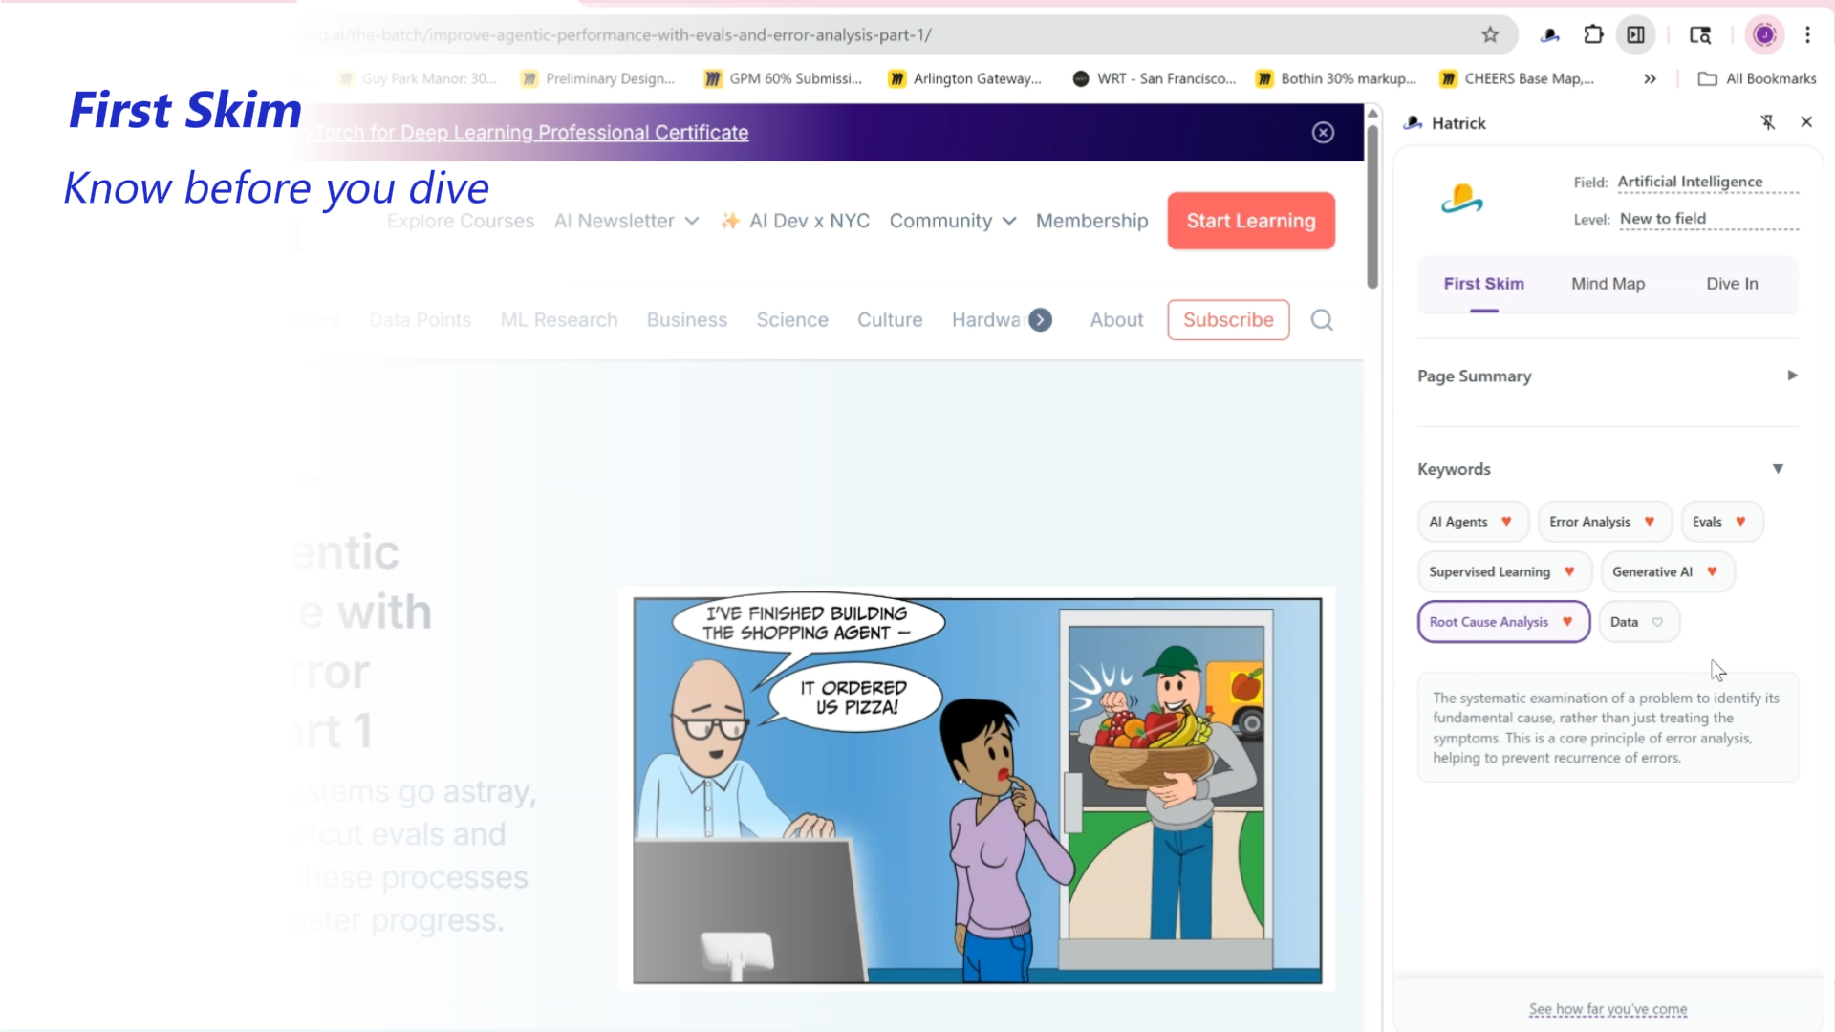
Task: Collapse the Keywords section
Action: pos(1778,469)
